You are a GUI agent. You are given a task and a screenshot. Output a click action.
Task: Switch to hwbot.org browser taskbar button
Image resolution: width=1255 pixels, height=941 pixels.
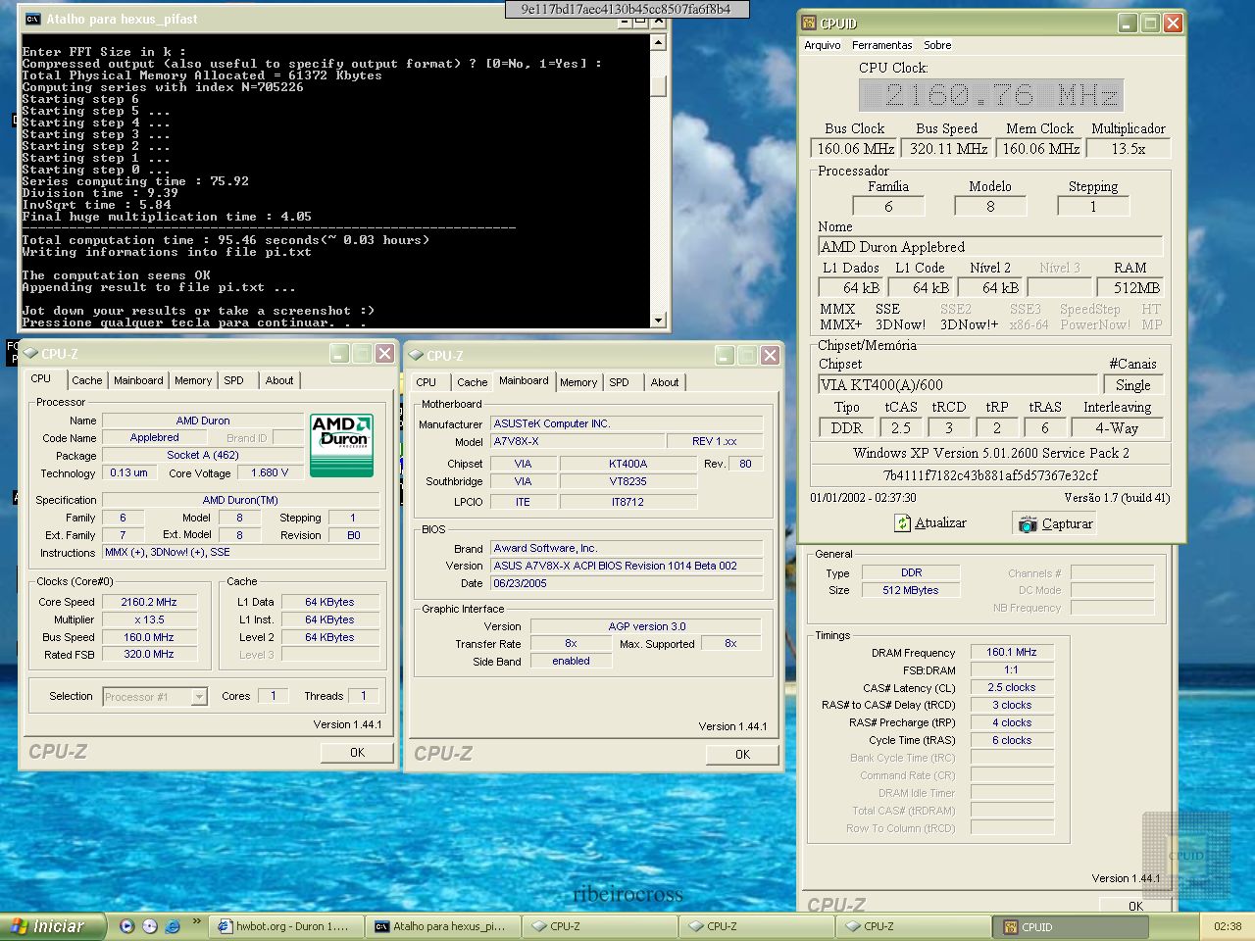[284, 926]
